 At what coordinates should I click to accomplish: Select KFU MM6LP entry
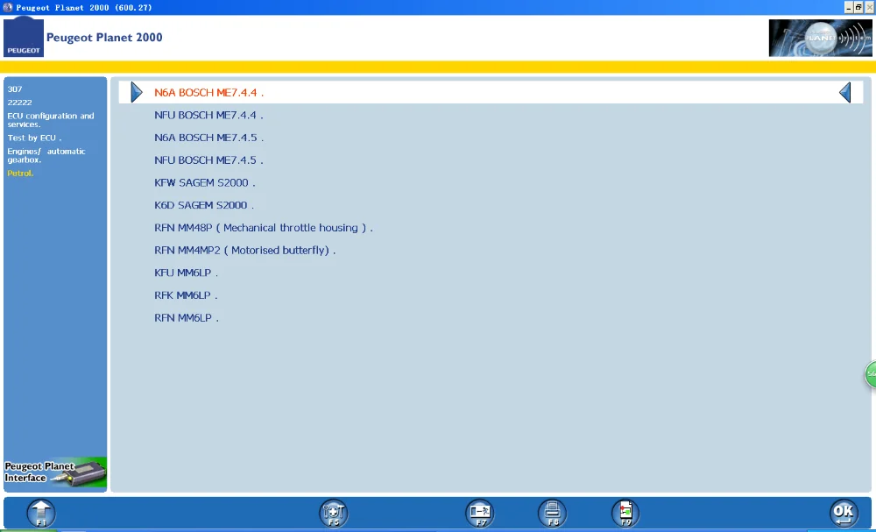click(186, 273)
